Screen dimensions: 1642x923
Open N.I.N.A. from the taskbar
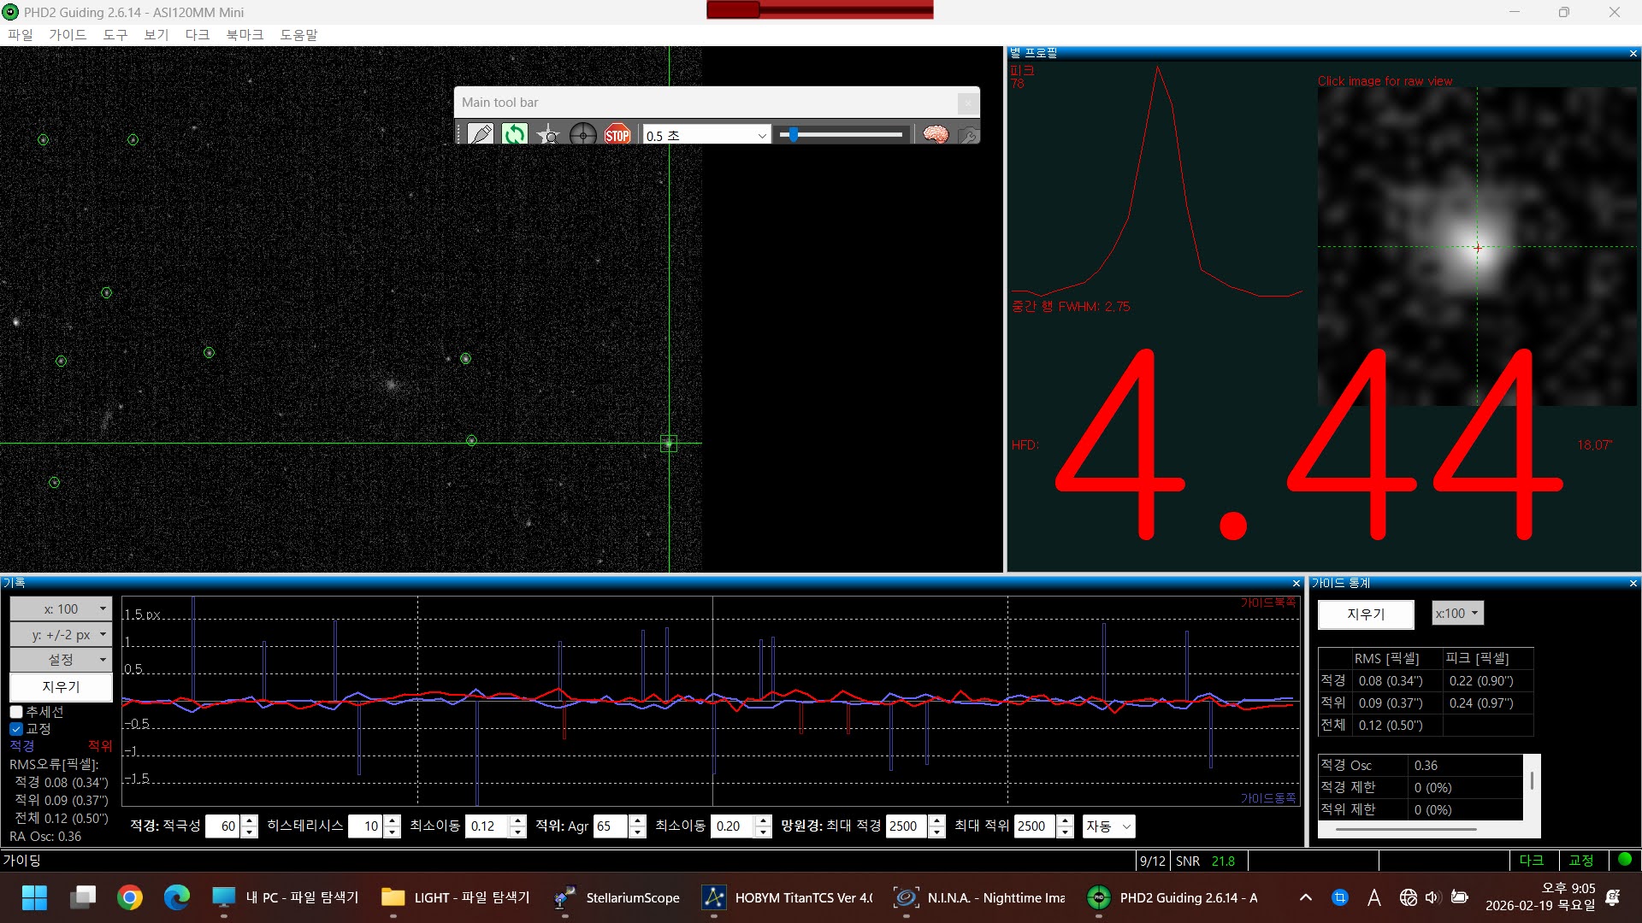(x=979, y=897)
